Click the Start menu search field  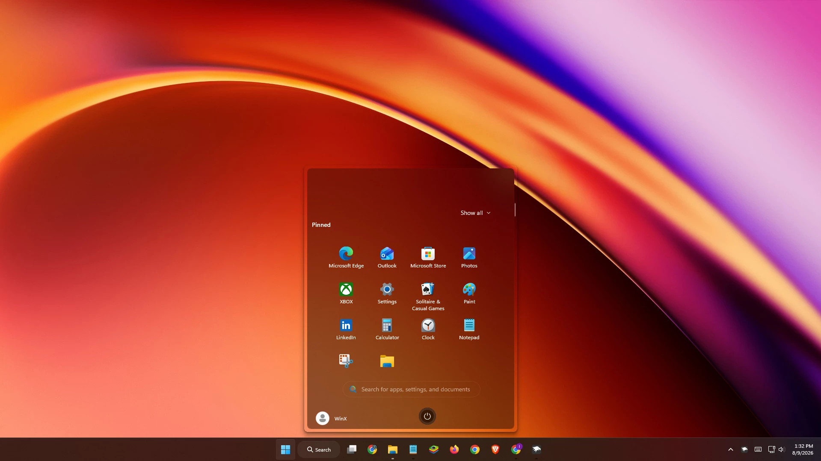tap(411, 389)
